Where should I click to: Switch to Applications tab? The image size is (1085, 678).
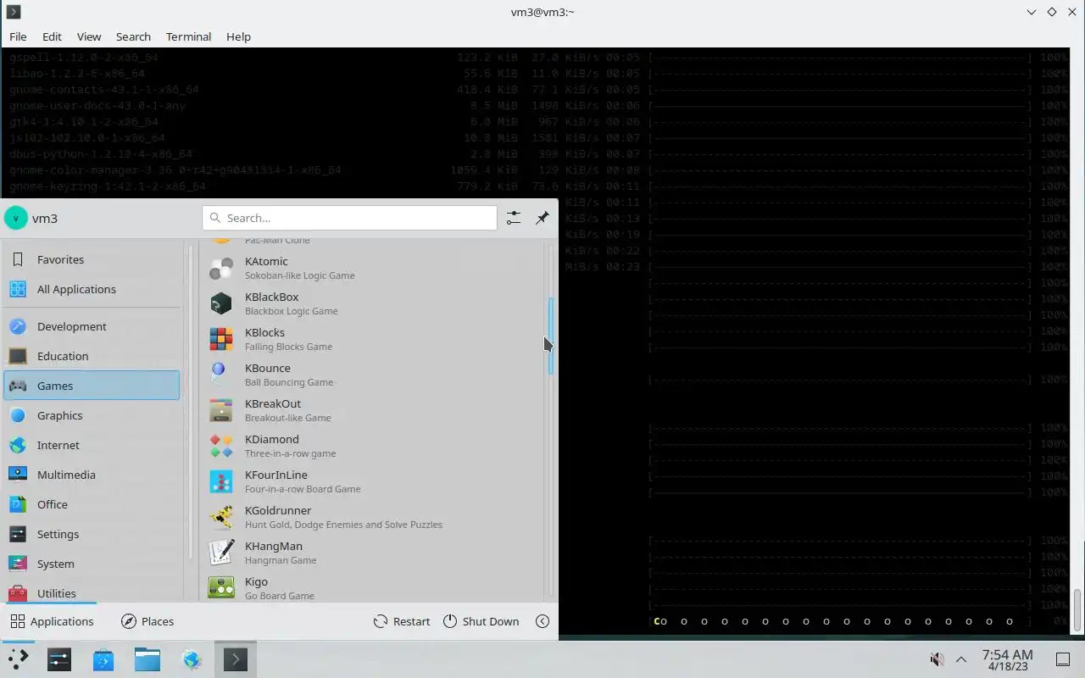52,621
